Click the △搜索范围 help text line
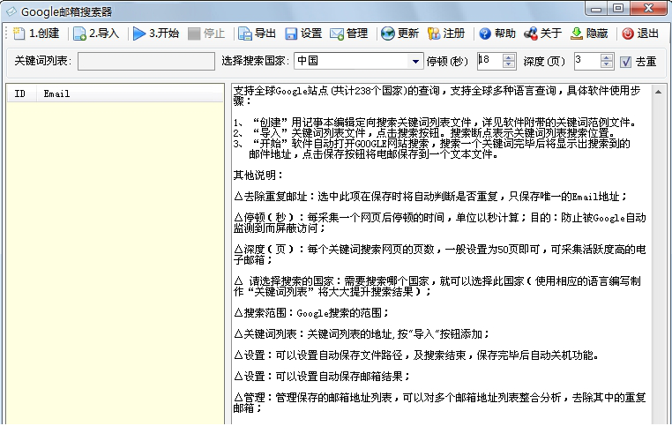The image size is (672, 441). pyautogui.click(x=311, y=313)
